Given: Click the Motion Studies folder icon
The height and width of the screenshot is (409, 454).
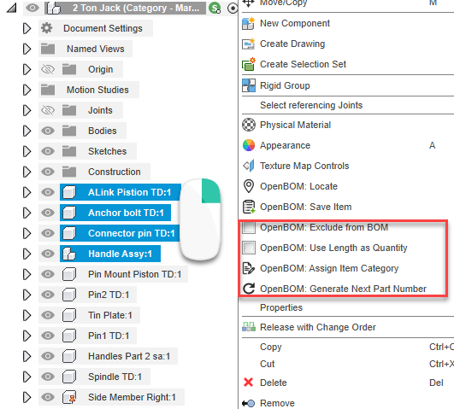Looking at the screenshot, I should tap(48, 90).
